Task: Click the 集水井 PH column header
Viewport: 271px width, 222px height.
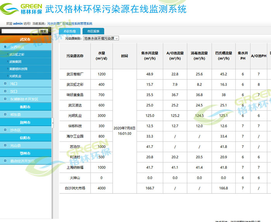Action: pos(243,56)
